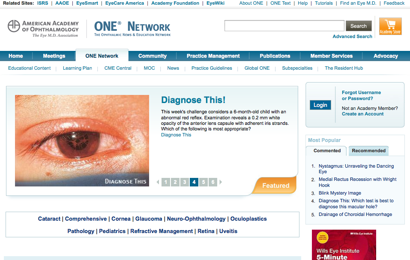Open the Publications menu item
410x260 pixels.
275,56
